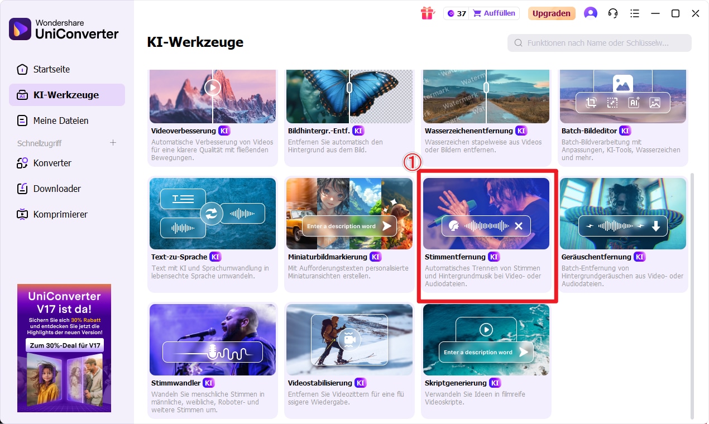Click the Auffüllen button
This screenshot has width=709, height=424.
point(495,13)
